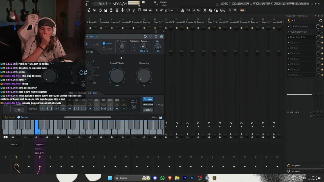324x182 pixels.
Task: Click the Ignore Vibrato icon
Action: (x=134, y=107)
